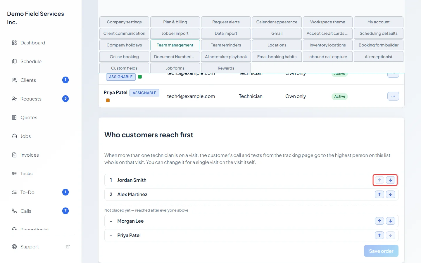Click the ASSIGNABLE tag next to Priya Patel
The image size is (421, 263).
click(144, 93)
